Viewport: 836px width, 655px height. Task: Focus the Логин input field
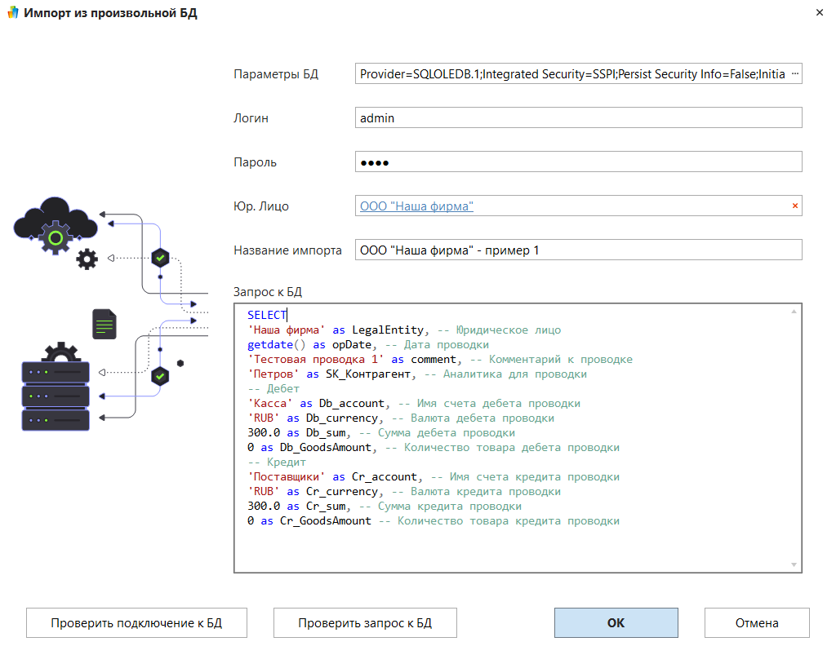[578, 117]
